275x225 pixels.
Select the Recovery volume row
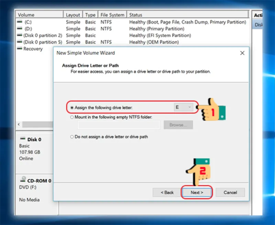[33, 49]
